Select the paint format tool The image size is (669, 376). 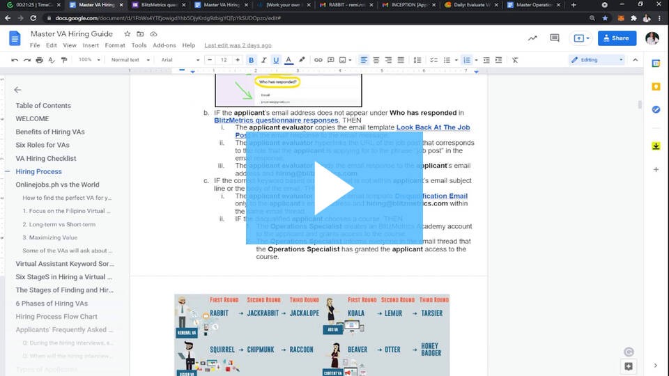tap(64, 60)
